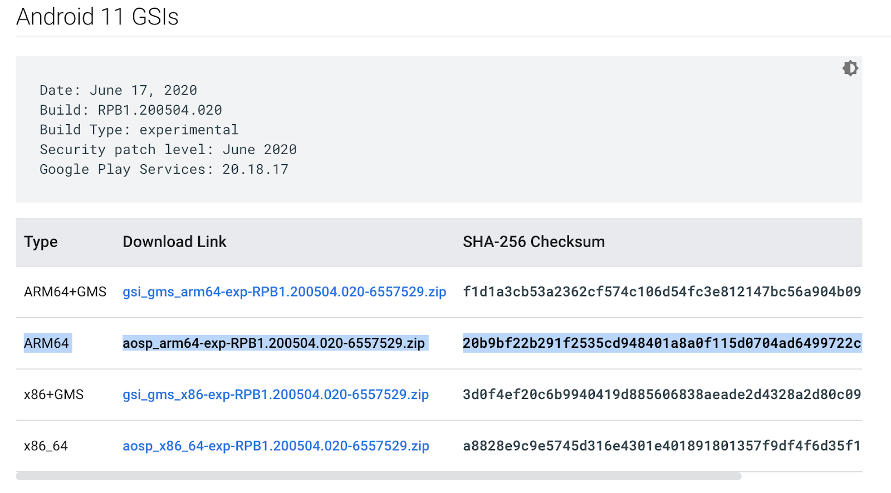891x493 pixels.
Task: Click the highlighted checksum starting with 20b9bf22
Action: click(x=662, y=343)
